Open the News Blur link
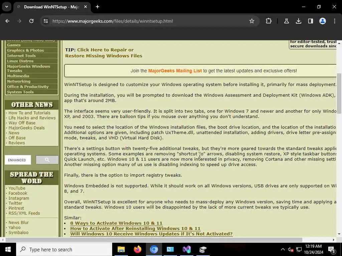This screenshot has height=256, width=342. [19, 222]
